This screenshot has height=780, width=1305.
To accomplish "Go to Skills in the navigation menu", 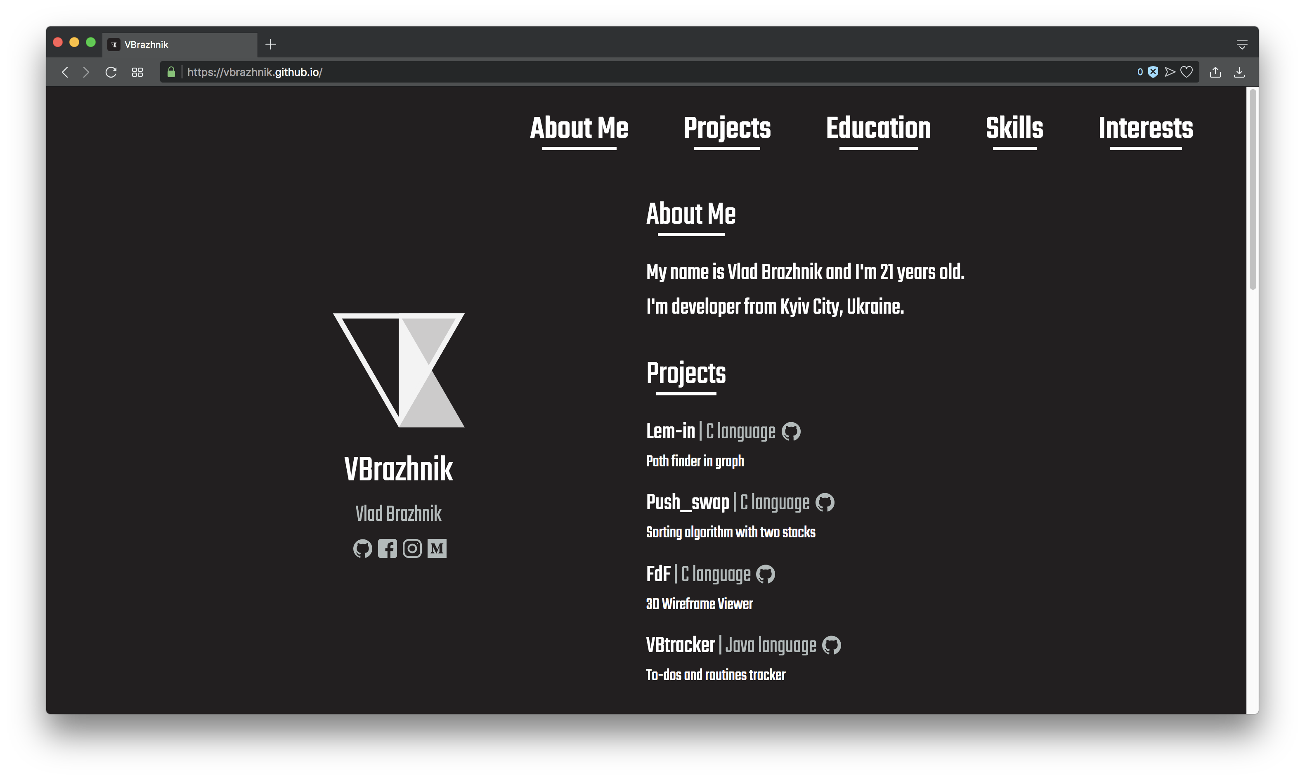I will 1014,128.
